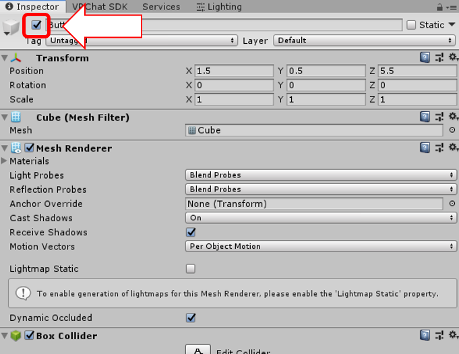Screen dimensions: 459x354
Task: Open the Motion Vectors dropdown
Action: [x=321, y=246]
